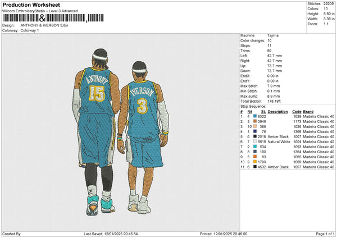Click the Up: extent label
The height and width of the screenshot is (238, 337).
[243, 66]
